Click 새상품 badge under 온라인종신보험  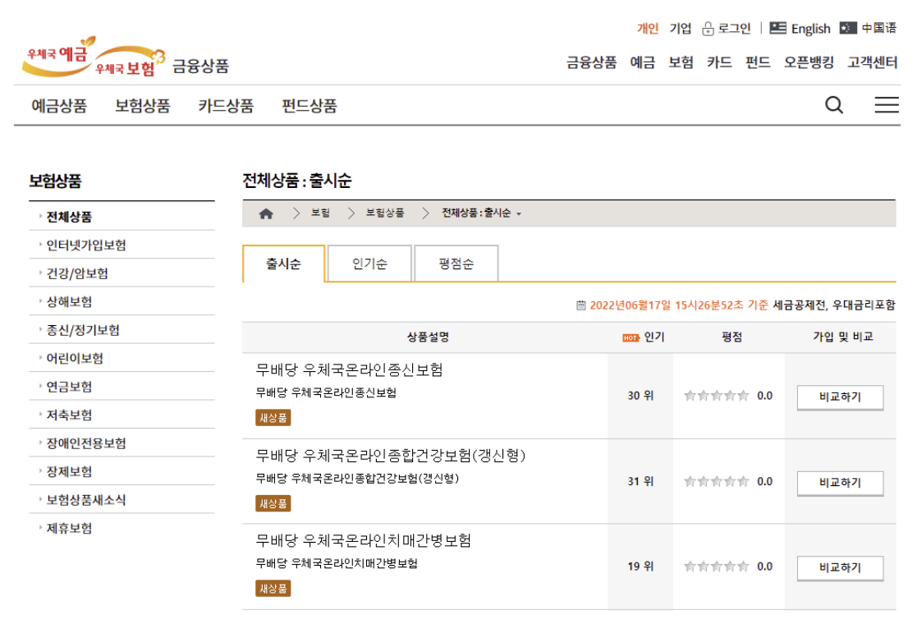coord(273,418)
